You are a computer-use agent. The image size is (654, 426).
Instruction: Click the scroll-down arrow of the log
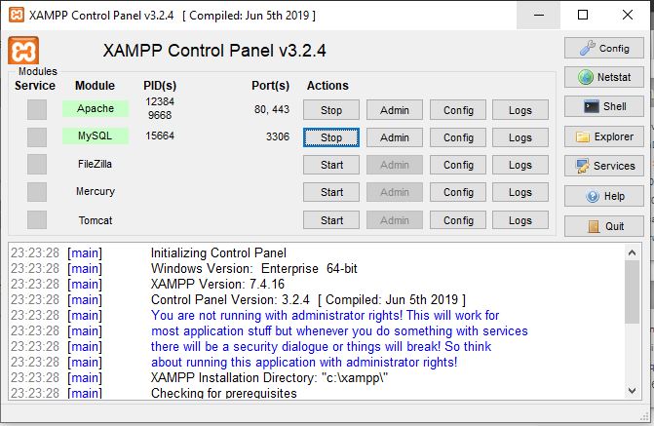point(632,391)
